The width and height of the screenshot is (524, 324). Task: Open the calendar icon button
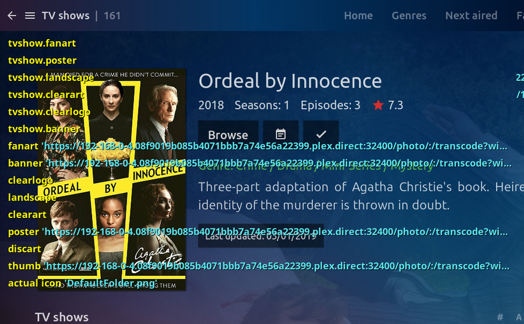tap(281, 134)
